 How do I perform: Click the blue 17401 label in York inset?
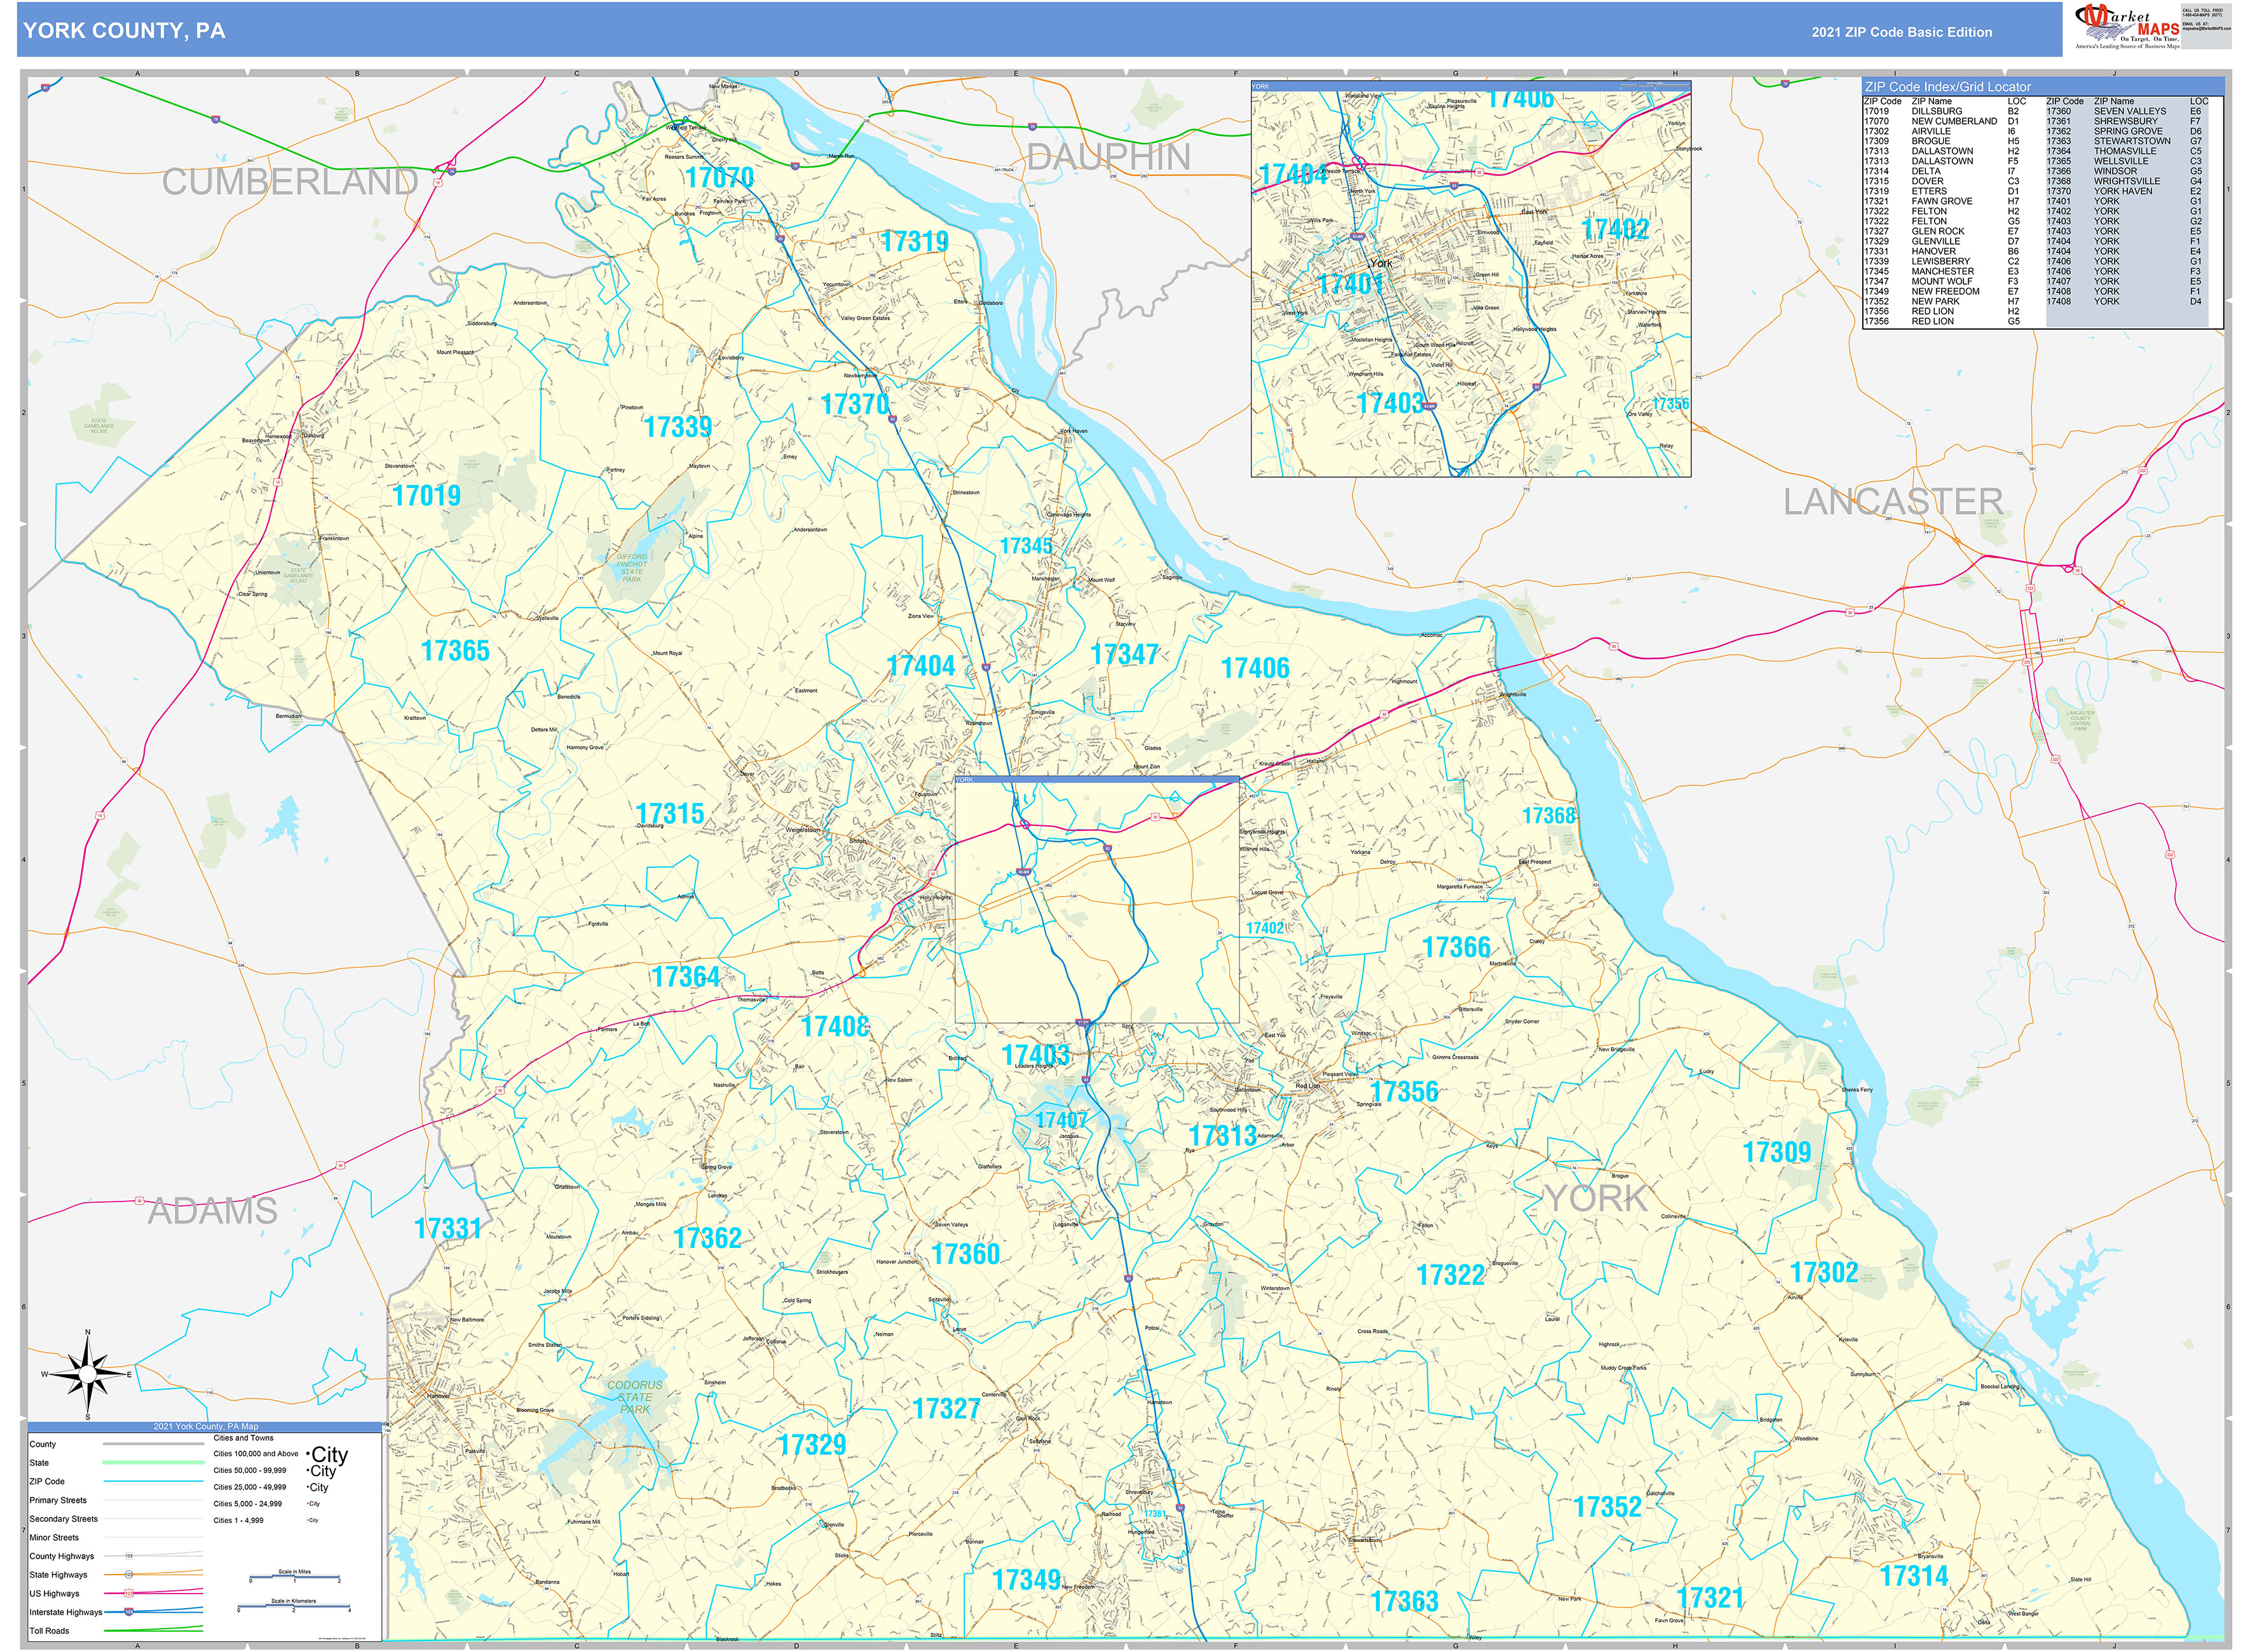pyautogui.click(x=1352, y=284)
